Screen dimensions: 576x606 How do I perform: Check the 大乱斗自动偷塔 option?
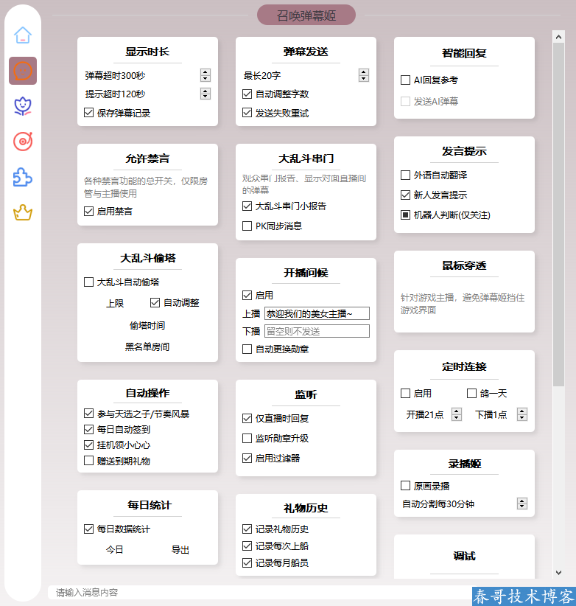[89, 282]
